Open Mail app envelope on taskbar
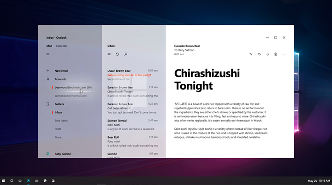Screen dimensions: 332x185 36,181
